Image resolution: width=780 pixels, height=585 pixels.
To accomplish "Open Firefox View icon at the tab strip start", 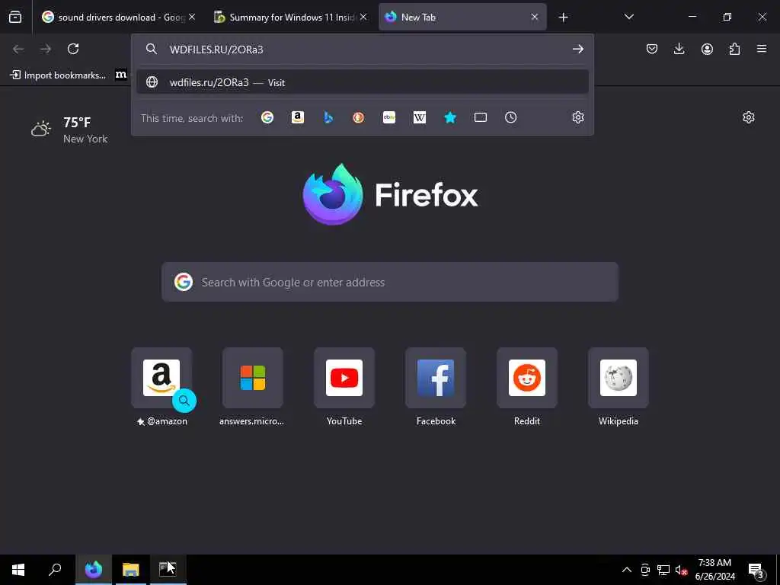I will pos(15,18).
